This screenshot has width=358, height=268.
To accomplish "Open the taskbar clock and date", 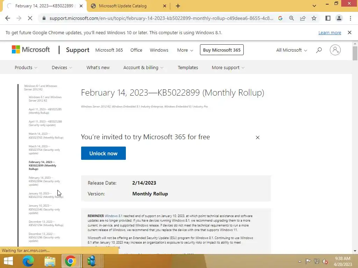I will coord(343,261).
